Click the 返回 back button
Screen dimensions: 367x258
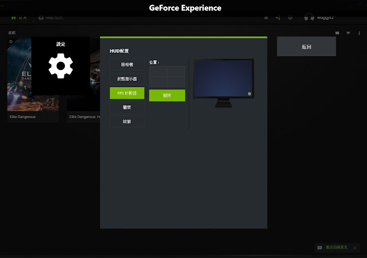pos(306,47)
